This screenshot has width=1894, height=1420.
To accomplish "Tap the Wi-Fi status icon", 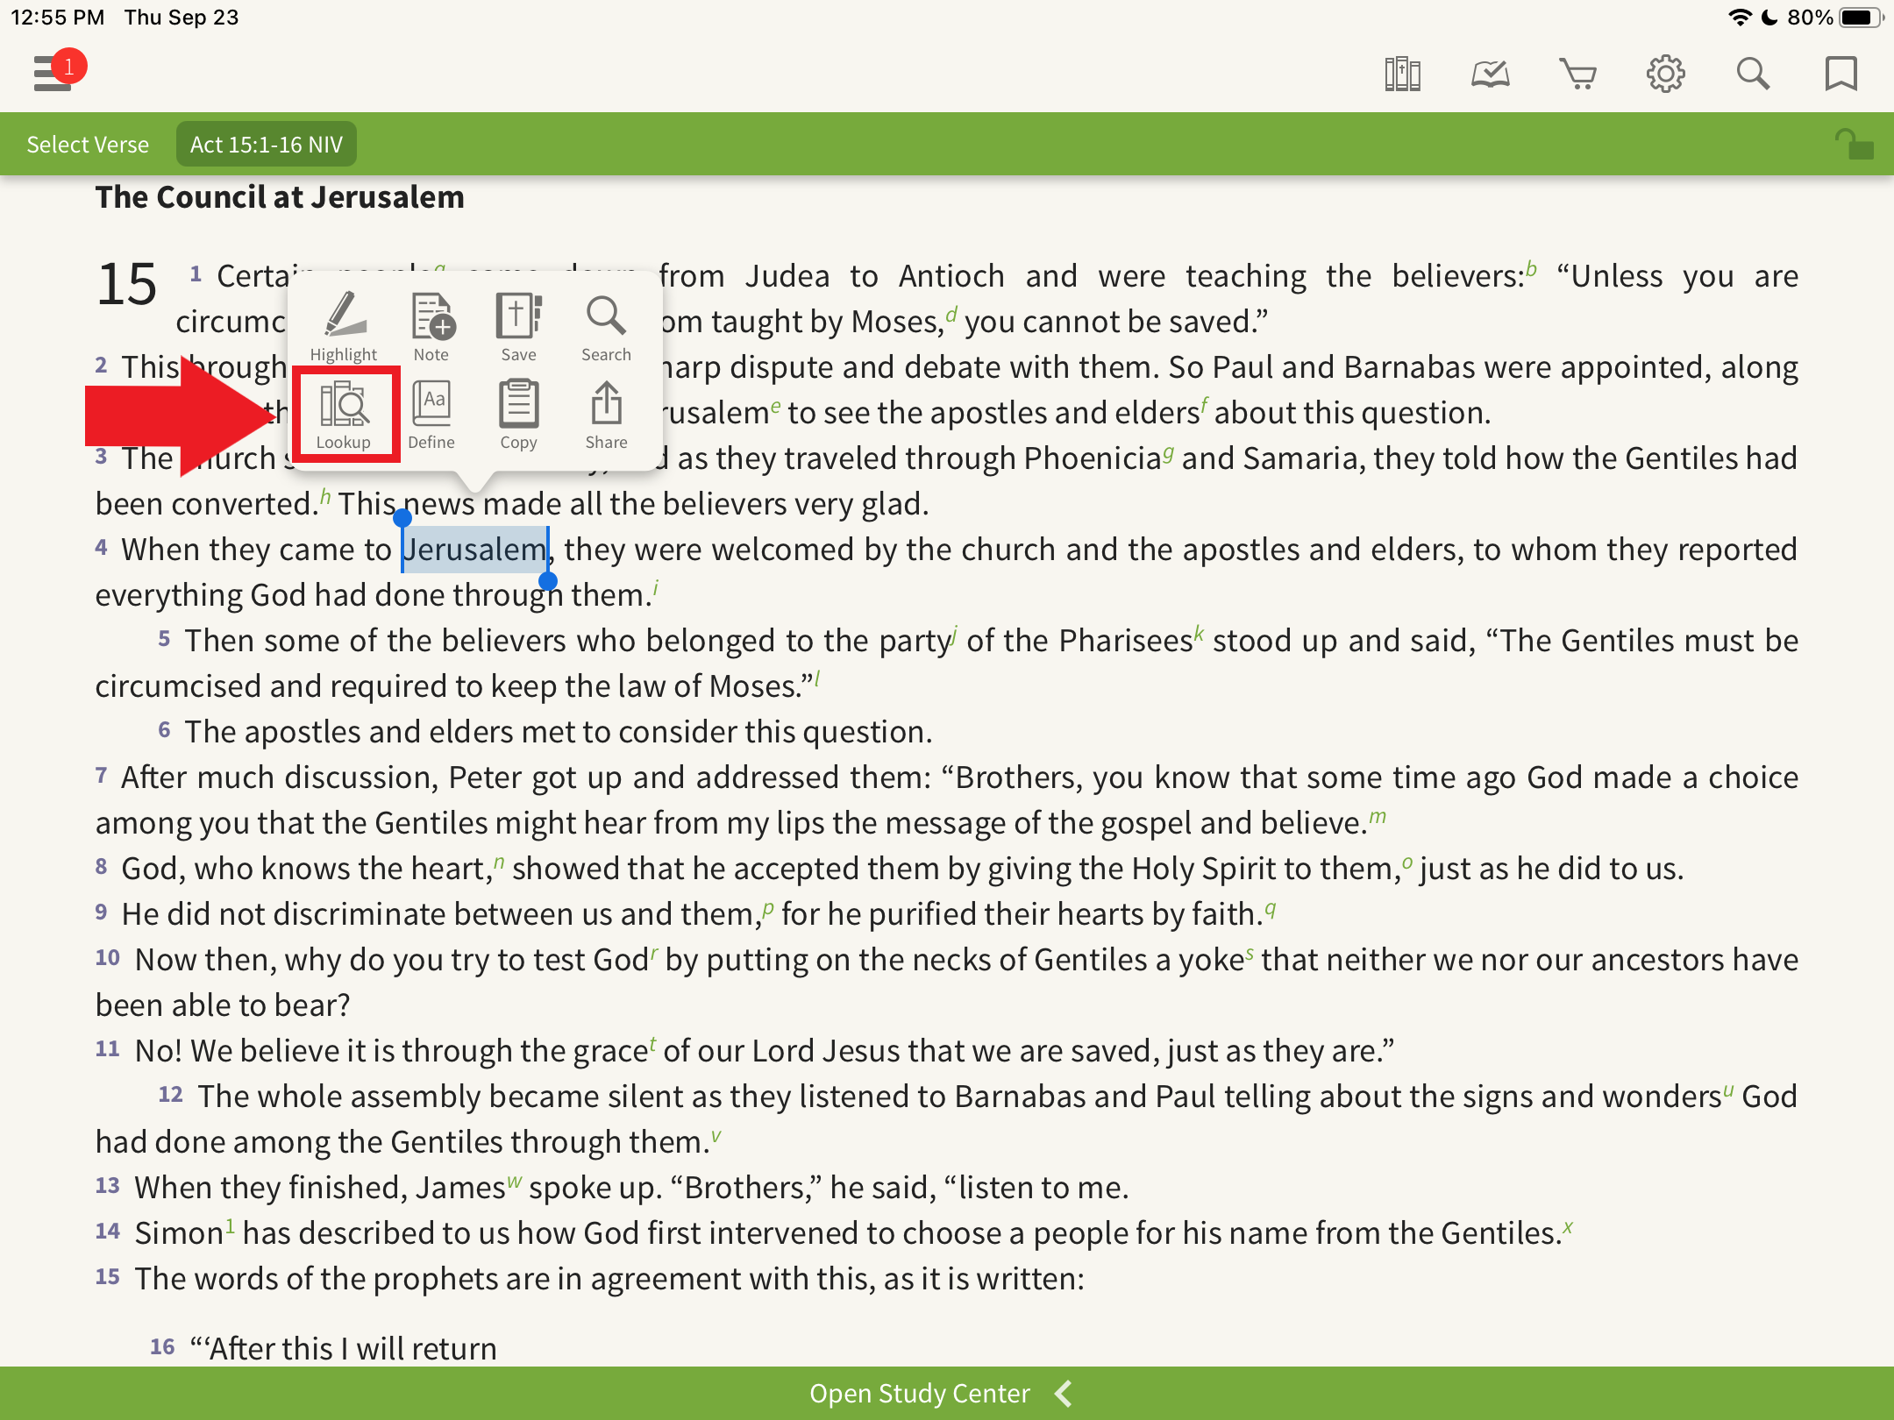I will click(1740, 18).
